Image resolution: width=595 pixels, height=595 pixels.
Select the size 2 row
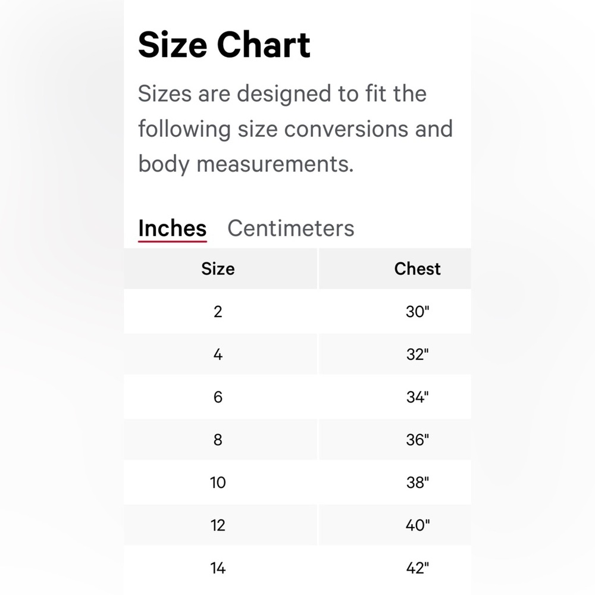tap(297, 312)
